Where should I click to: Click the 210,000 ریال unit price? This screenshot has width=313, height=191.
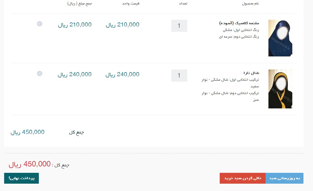pos(123,25)
